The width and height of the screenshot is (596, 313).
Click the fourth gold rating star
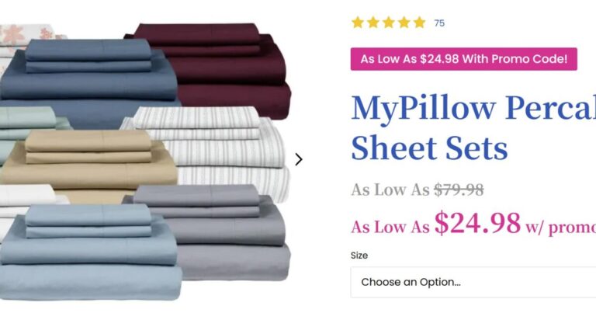(404, 23)
